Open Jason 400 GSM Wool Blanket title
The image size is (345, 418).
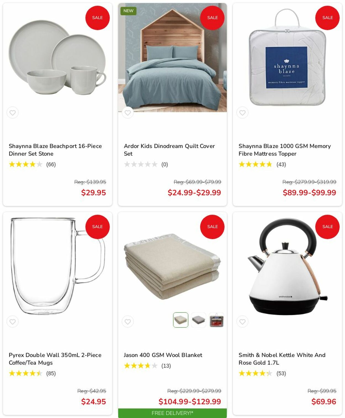[163, 355]
